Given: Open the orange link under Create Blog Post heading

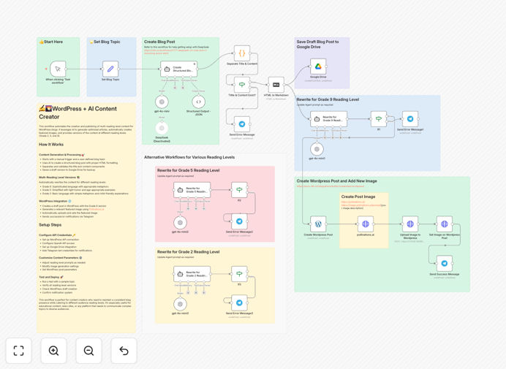Looking at the screenshot, I should click(175, 52).
